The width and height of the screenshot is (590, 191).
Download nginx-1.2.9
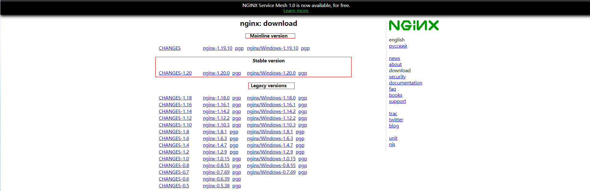coord(215,152)
